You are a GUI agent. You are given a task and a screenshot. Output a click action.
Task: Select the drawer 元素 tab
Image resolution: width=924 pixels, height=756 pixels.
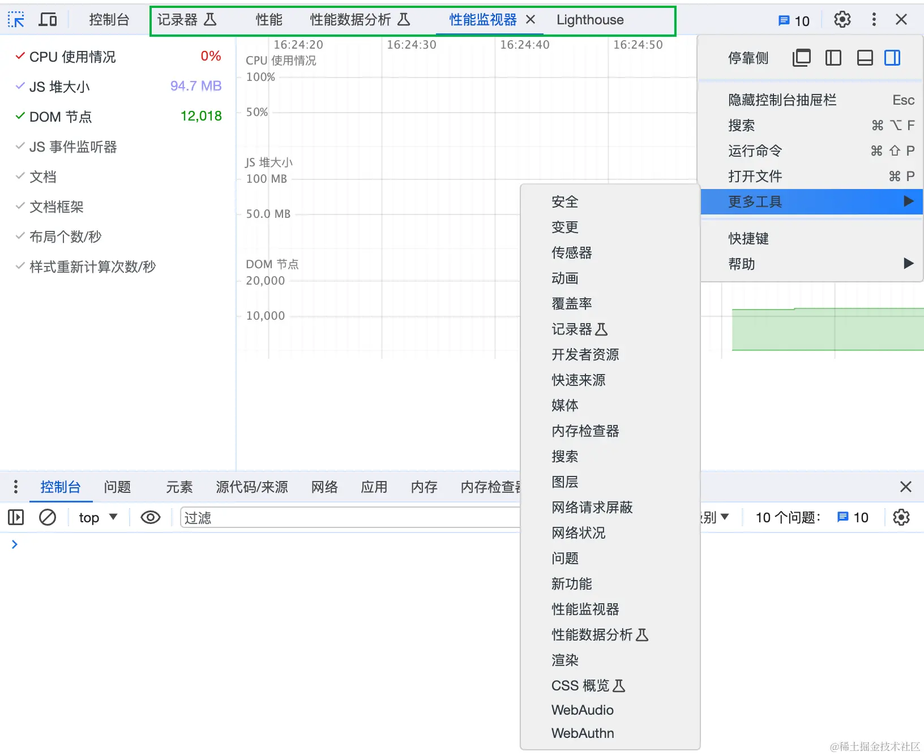(x=179, y=487)
